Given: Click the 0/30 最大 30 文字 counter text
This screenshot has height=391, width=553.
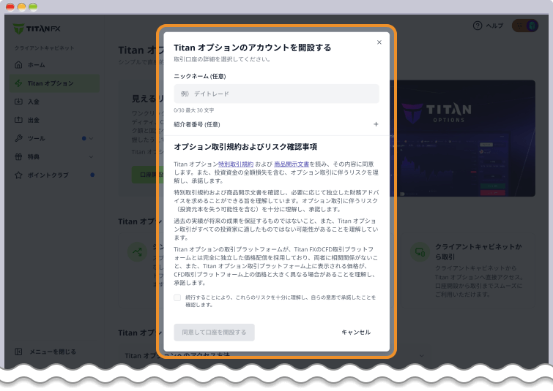Looking at the screenshot, I should point(194,110).
